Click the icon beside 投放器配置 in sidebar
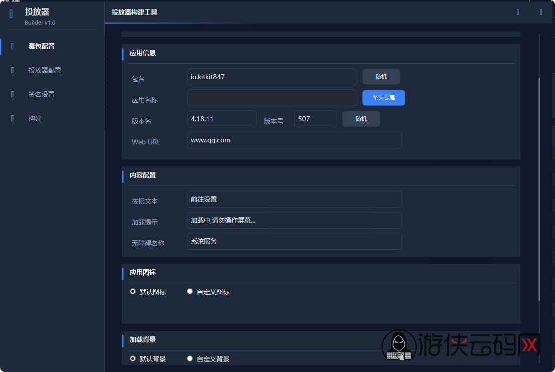This screenshot has width=555, height=372. point(13,70)
